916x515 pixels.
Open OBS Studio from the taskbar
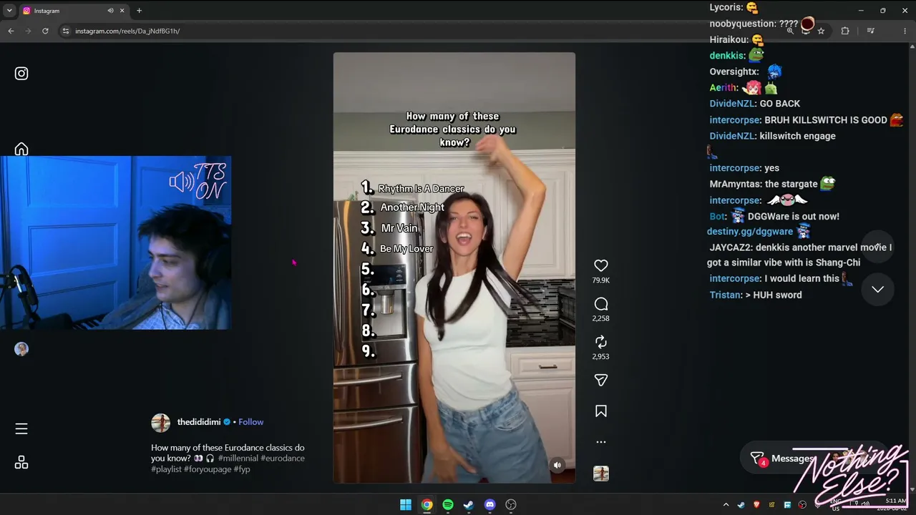click(511, 505)
